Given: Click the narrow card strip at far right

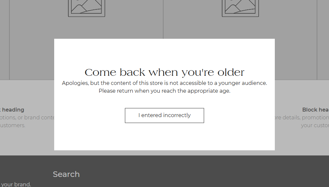Looking at the screenshot, I should click(x=323, y=39).
